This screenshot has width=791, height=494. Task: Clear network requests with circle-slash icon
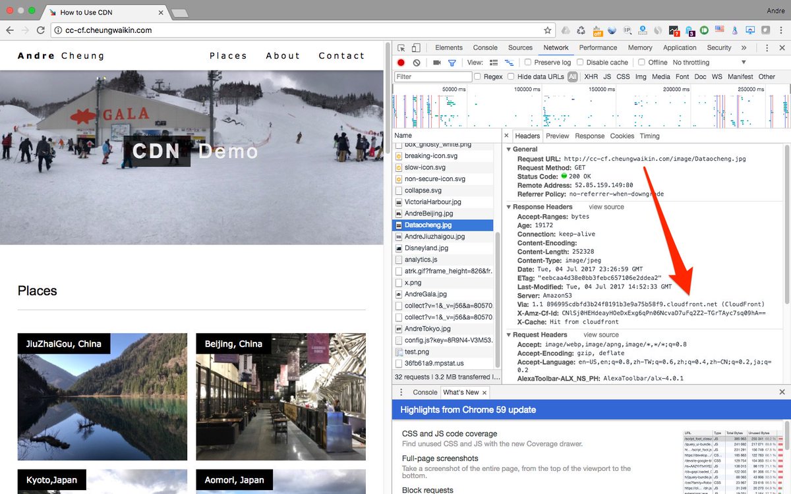417,62
